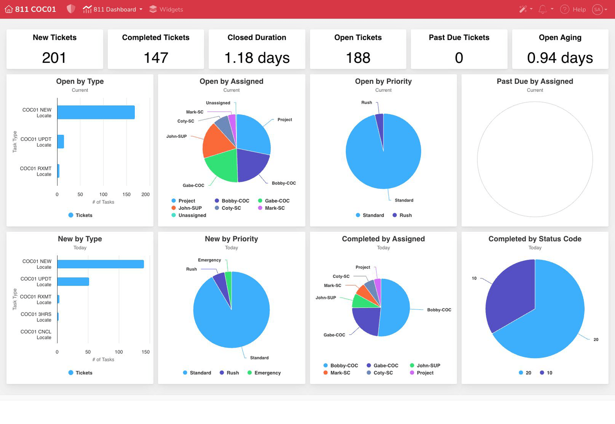Click COC01 RXMT bar in Open by Type
The image size is (615, 424).
(x=58, y=171)
